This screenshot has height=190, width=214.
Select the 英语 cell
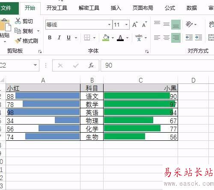coord(92,112)
